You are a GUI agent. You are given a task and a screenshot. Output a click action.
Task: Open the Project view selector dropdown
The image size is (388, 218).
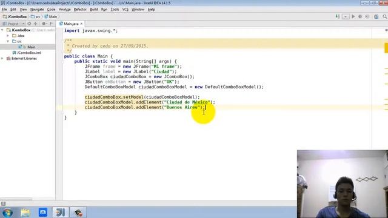(x=23, y=24)
